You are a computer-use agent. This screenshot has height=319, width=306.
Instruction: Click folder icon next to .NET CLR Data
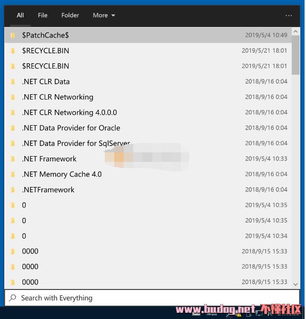13,81
